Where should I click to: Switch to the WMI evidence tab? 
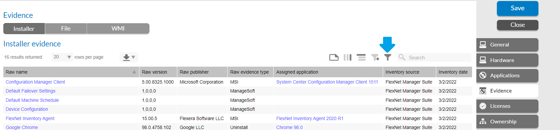(118, 29)
